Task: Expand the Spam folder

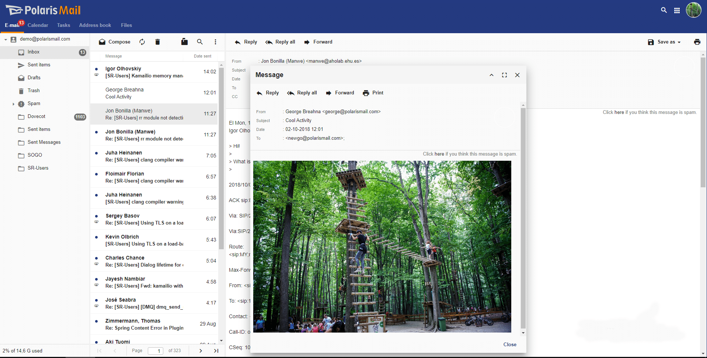Action: [x=13, y=104]
